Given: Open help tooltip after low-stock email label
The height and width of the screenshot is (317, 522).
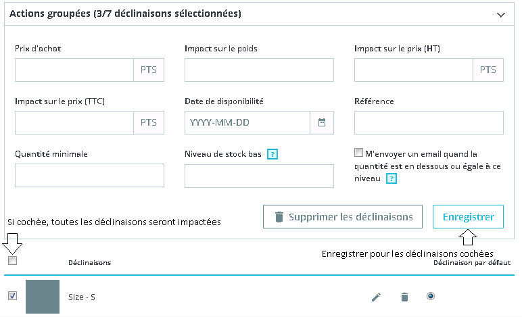Looking at the screenshot, I should [x=391, y=178].
